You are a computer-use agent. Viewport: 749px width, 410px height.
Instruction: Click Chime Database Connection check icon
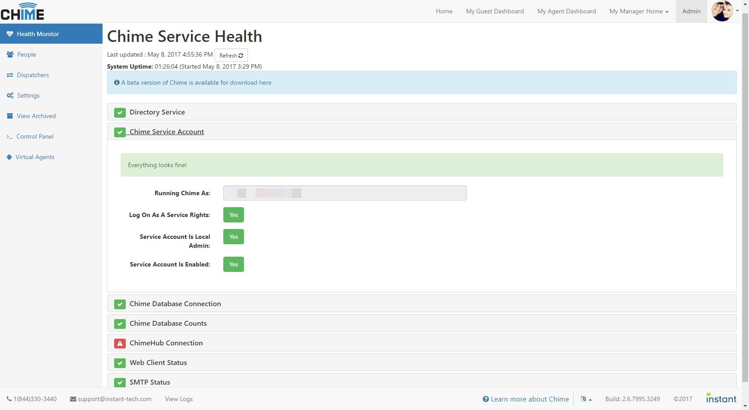coord(120,304)
